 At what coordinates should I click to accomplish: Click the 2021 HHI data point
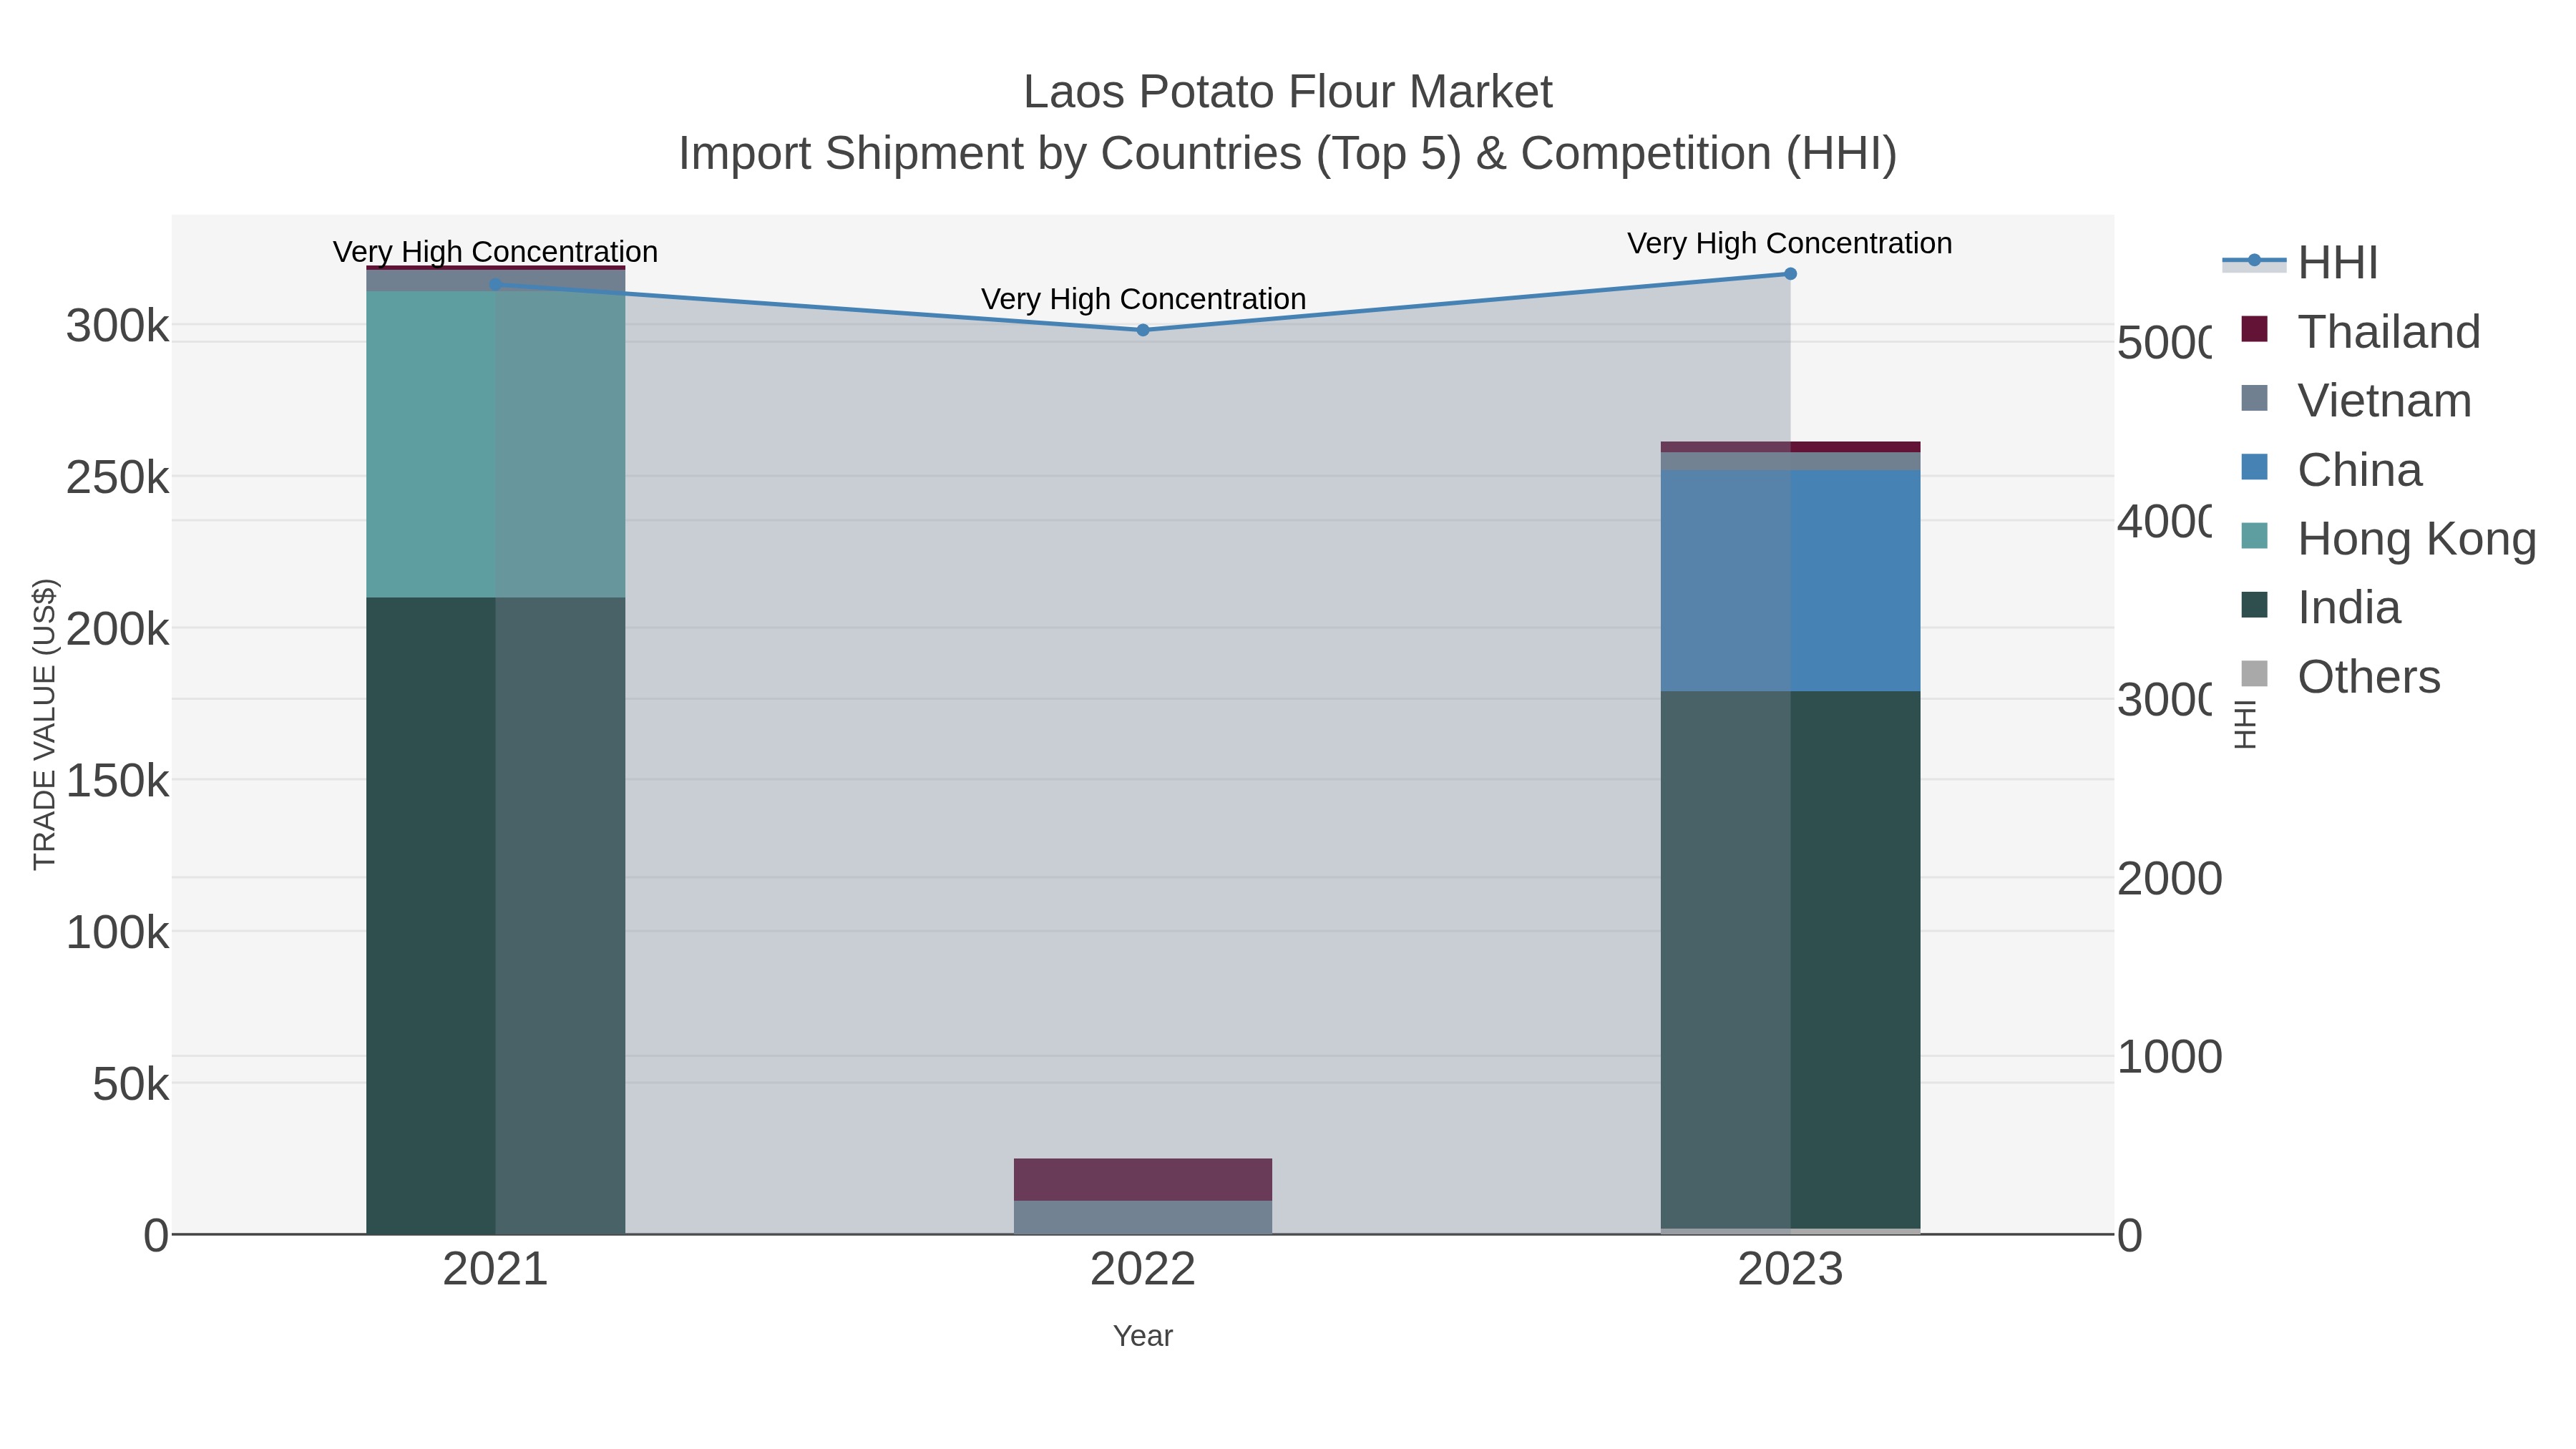tap(495, 285)
